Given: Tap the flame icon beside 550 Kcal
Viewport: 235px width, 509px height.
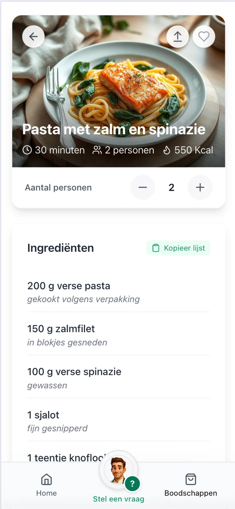Looking at the screenshot, I should [167, 150].
